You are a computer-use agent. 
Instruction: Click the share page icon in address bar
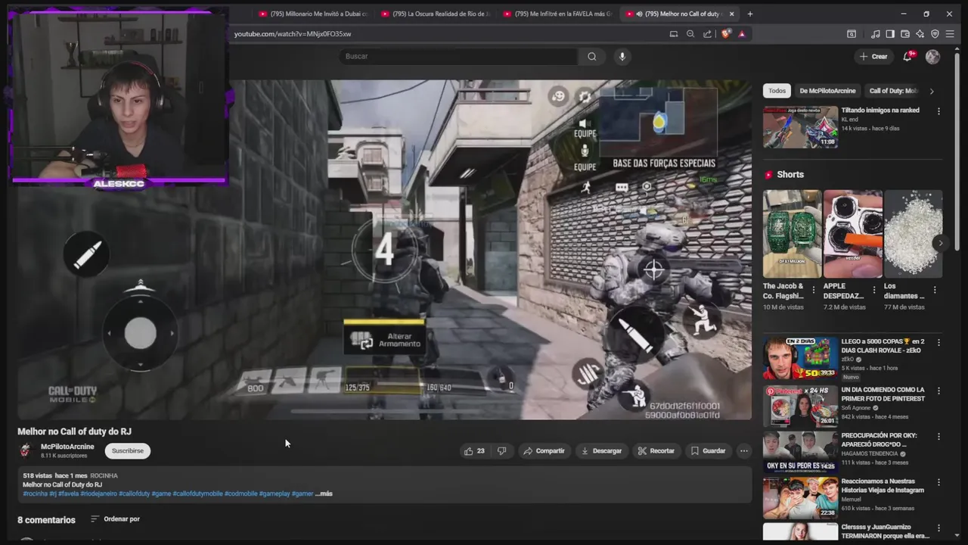click(x=707, y=34)
